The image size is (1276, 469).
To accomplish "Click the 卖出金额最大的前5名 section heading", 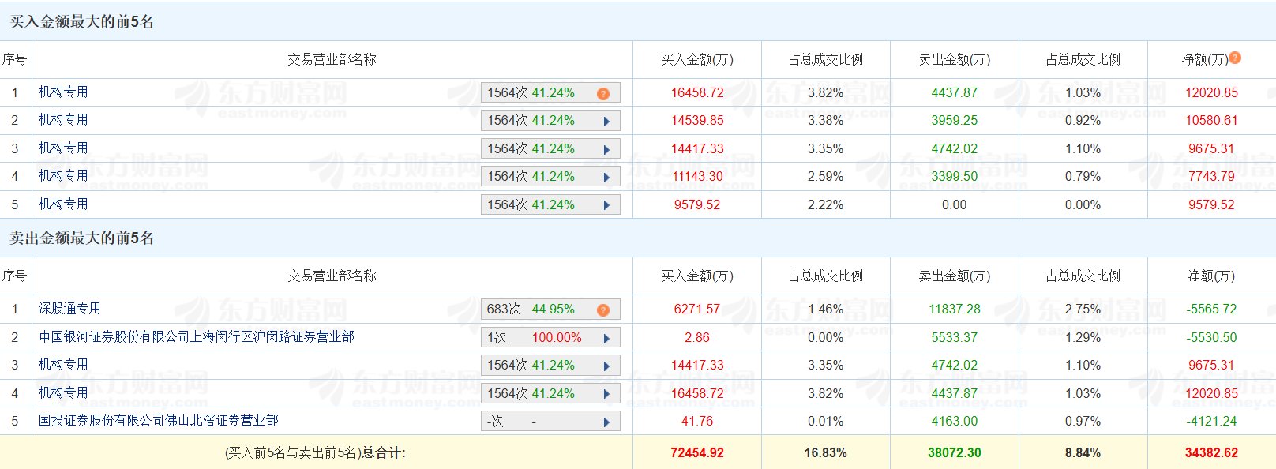I will (x=81, y=238).
